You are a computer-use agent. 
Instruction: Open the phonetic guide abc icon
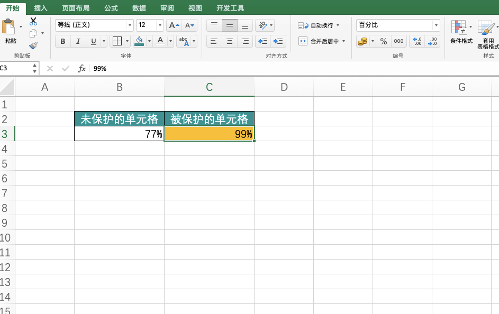(x=184, y=41)
